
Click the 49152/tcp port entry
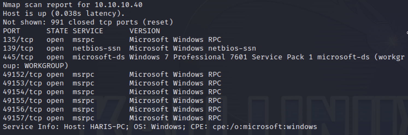pyautogui.click(x=22, y=75)
